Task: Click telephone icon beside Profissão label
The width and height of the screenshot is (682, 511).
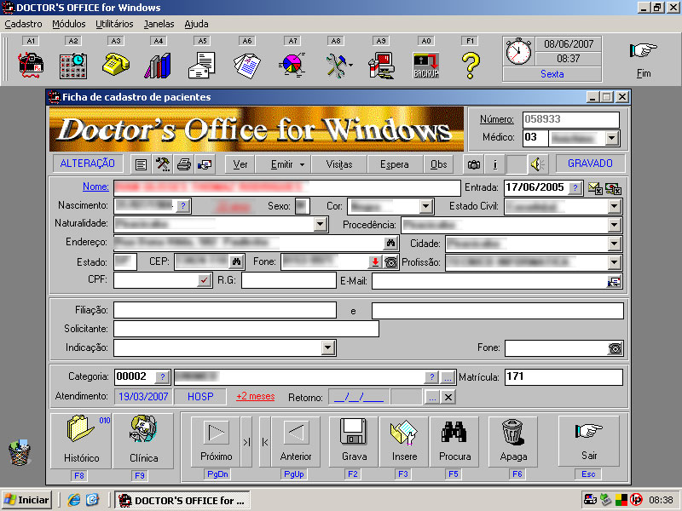Action: pos(390,262)
